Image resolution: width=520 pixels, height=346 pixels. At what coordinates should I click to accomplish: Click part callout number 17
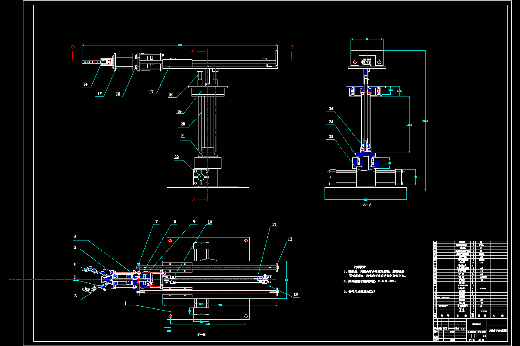152,92
